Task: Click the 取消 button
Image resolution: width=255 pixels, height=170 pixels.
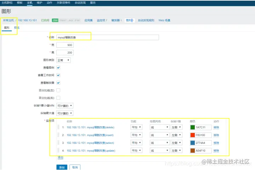Action: 75,167
